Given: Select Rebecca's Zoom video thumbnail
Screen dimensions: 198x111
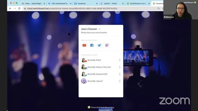Looking at the screenshot, I should click(181, 10).
